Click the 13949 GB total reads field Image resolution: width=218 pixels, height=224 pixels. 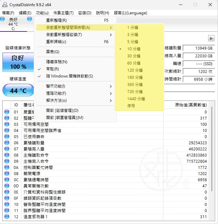pyautogui.click(x=199, y=48)
